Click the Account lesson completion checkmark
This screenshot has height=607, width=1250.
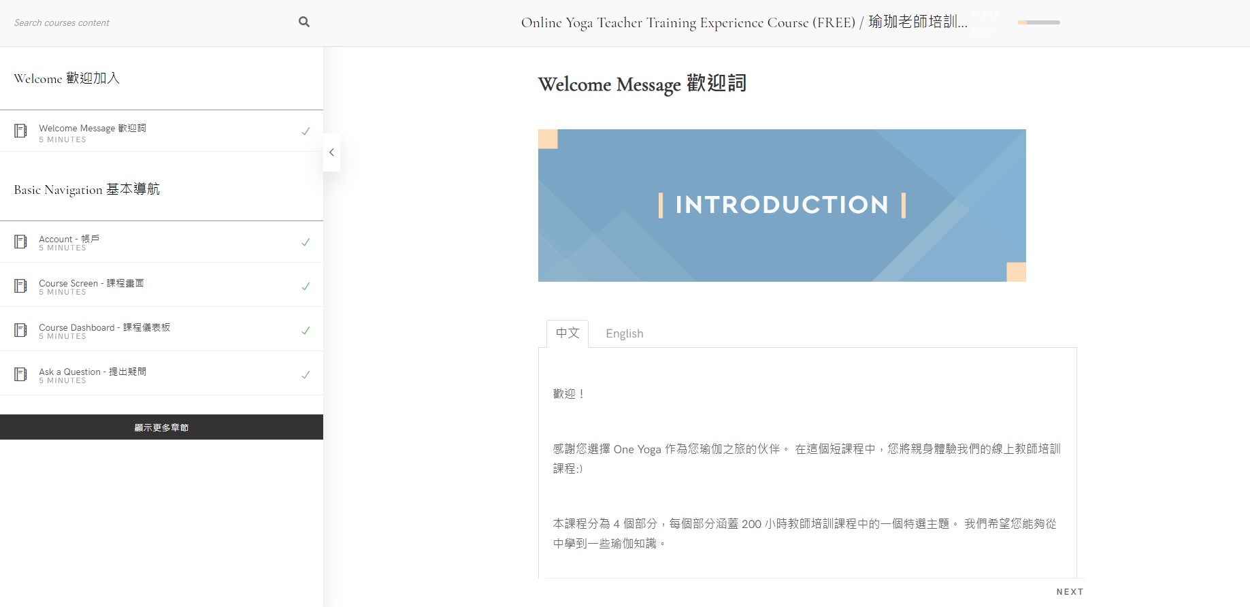306,242
